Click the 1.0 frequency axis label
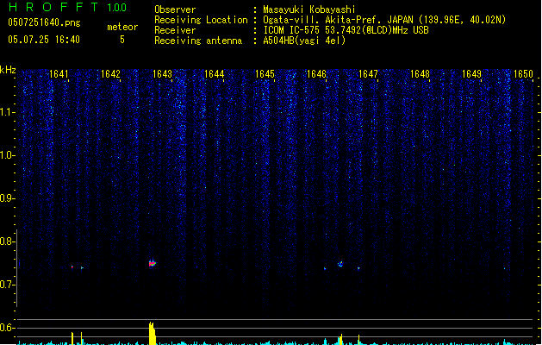 [x=7, y=155]
